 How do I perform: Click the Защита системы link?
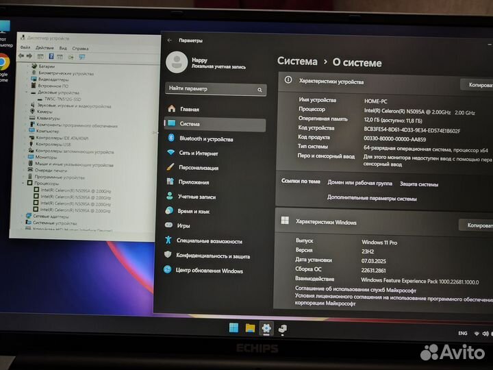tap(419, 184)
